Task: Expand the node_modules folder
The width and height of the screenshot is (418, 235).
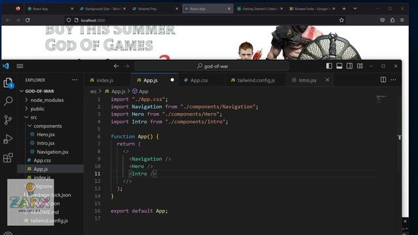Action: pyautogui.click(x=47, y=100)
